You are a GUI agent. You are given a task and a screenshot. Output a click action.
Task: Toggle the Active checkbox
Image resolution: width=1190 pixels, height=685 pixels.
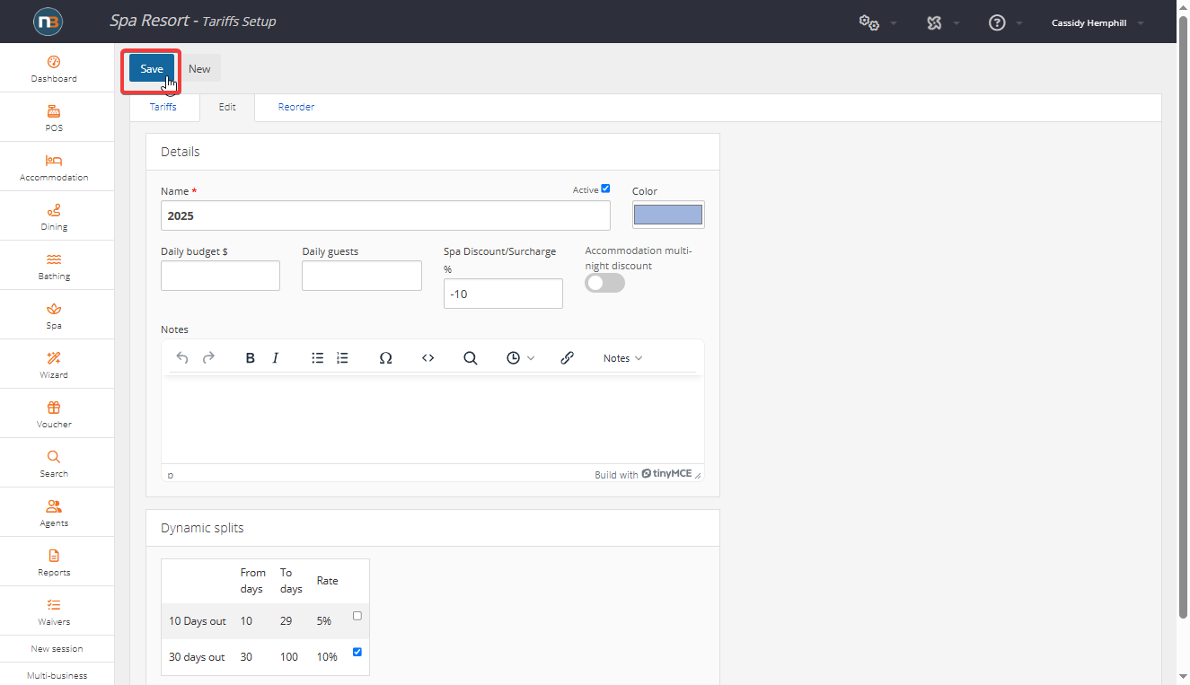click(605, 189)
